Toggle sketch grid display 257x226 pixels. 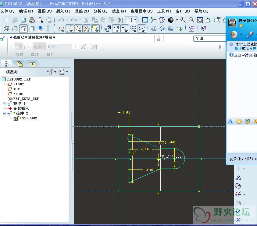pyautogui.click(x=133, y=29)
